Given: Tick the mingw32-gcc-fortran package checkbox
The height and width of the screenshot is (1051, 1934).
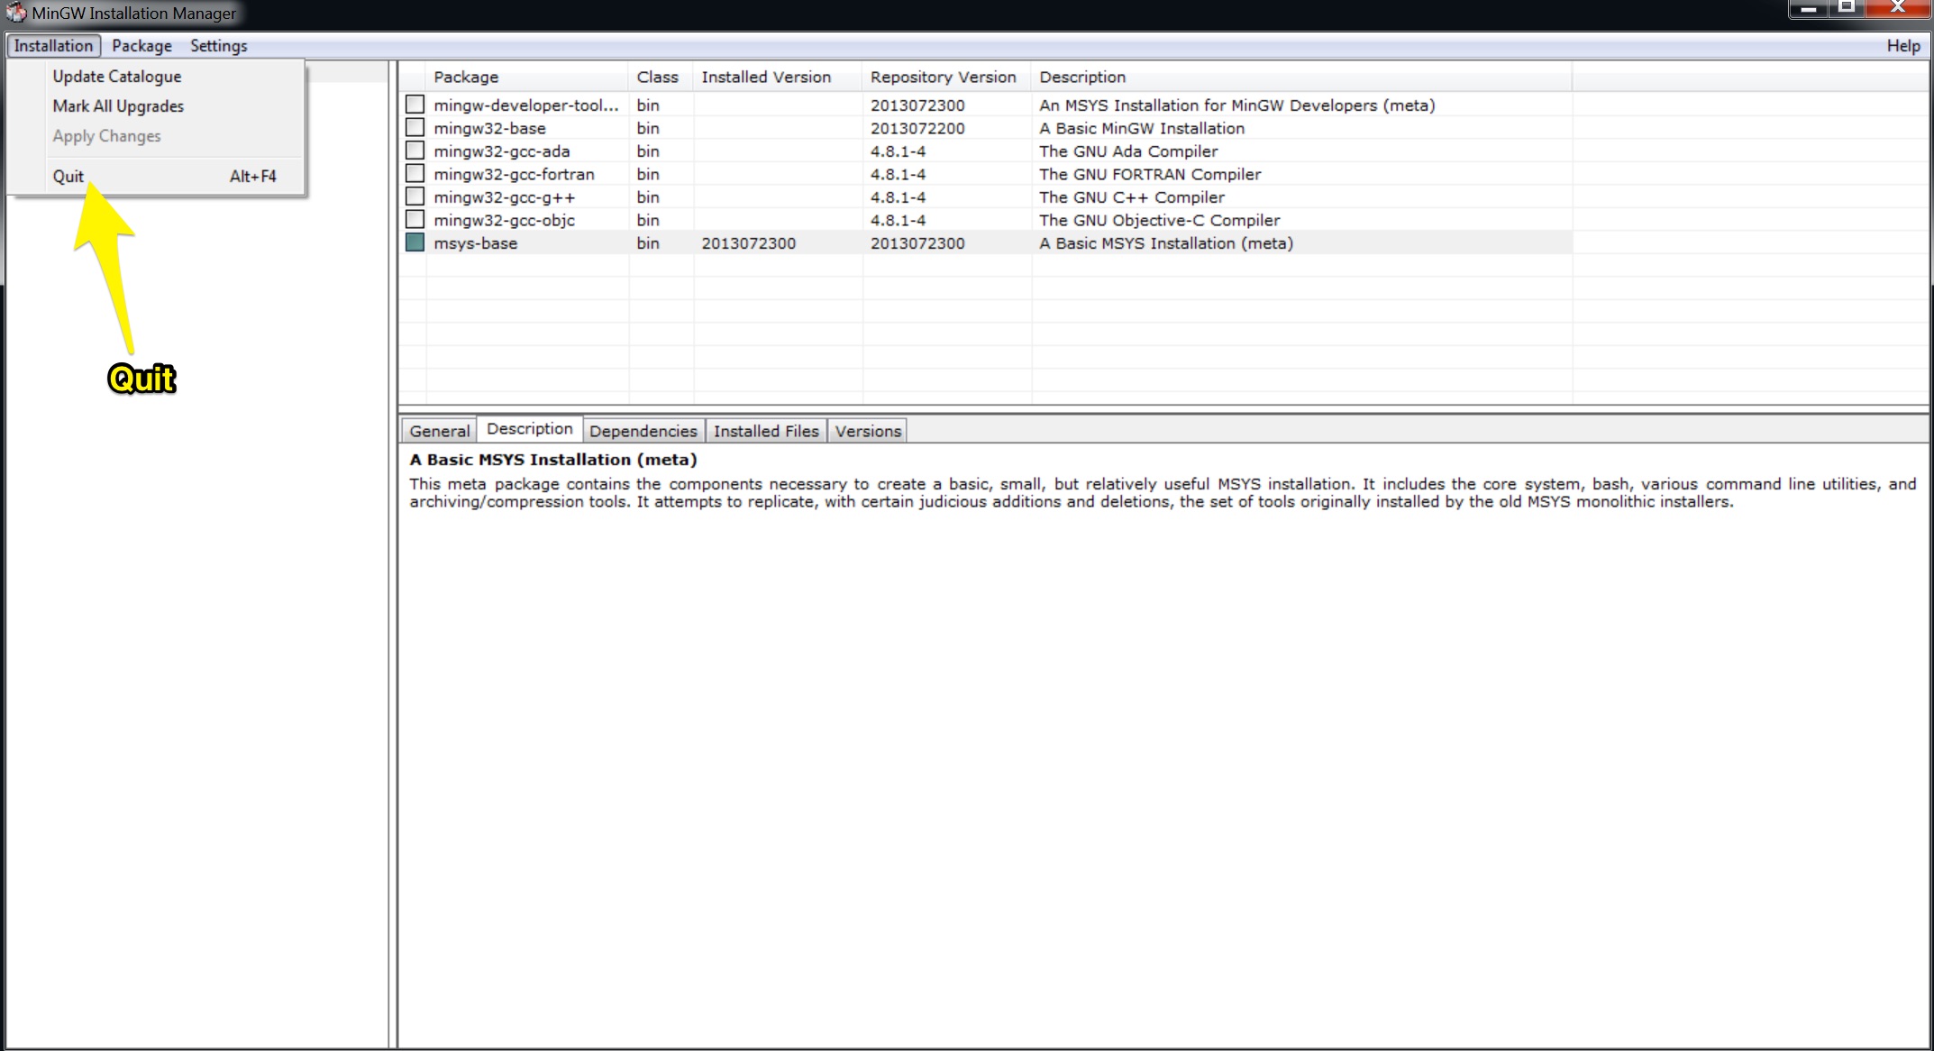Looking at the screenshot, I should [415, 174].
